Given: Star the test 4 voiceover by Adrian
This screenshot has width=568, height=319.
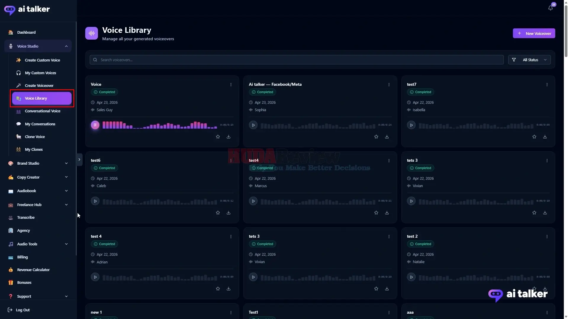Looking at the screenshot, I should point(218,289).
